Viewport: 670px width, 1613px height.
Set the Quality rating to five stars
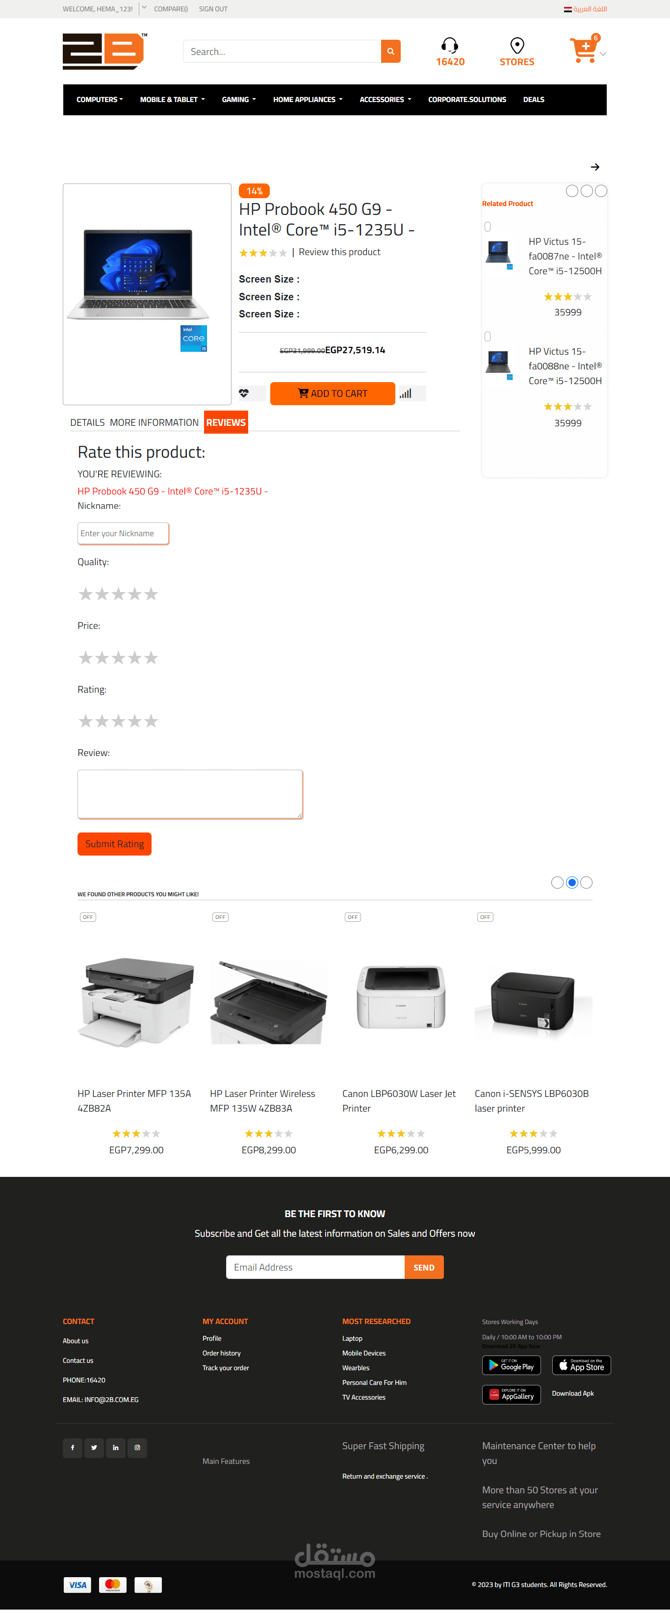pyautogui.click(x=151, y=594)
